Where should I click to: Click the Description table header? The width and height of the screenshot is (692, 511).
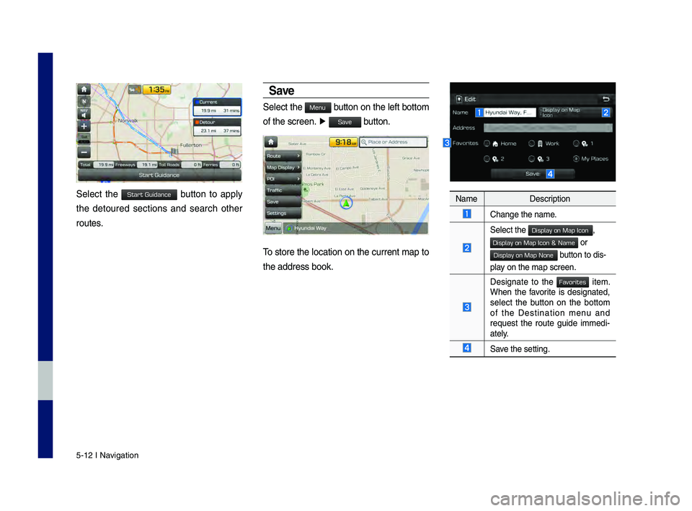click(x=549, y=199)
